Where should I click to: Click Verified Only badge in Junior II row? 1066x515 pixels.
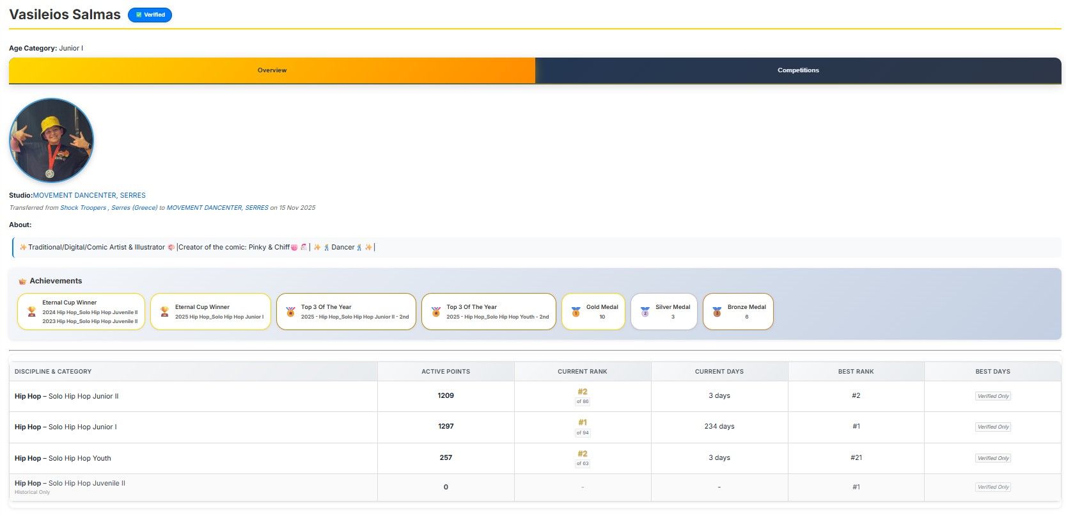pyautogui.click(x=992, y=396)
